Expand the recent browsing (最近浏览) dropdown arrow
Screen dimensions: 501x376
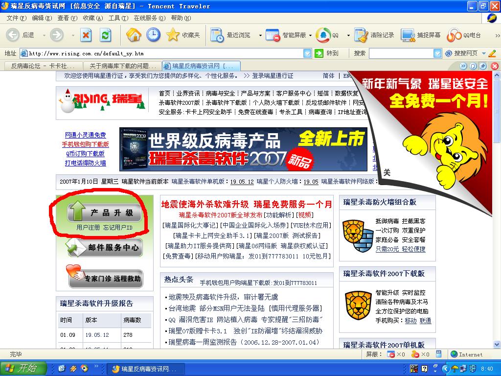(x=260, y=35)
